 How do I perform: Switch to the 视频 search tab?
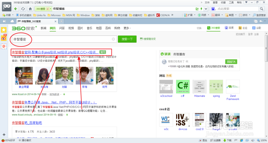pyautogui.click(x=71, y=28)
